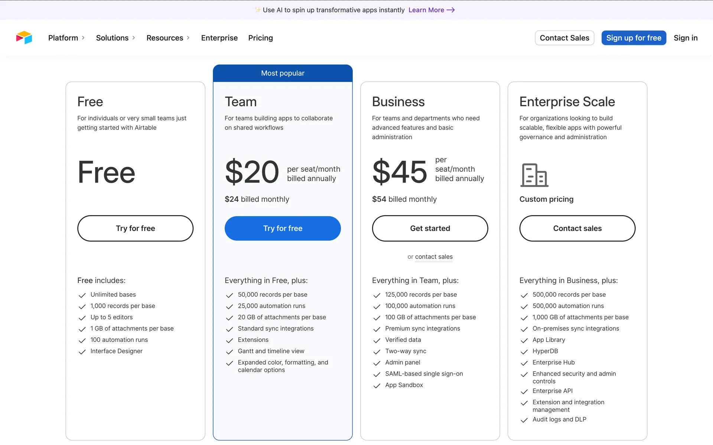Image resolution: width=713 pixels, height=445 pixels.
Task: Click Get started under Business plan
Action: [x=430, y=228]
